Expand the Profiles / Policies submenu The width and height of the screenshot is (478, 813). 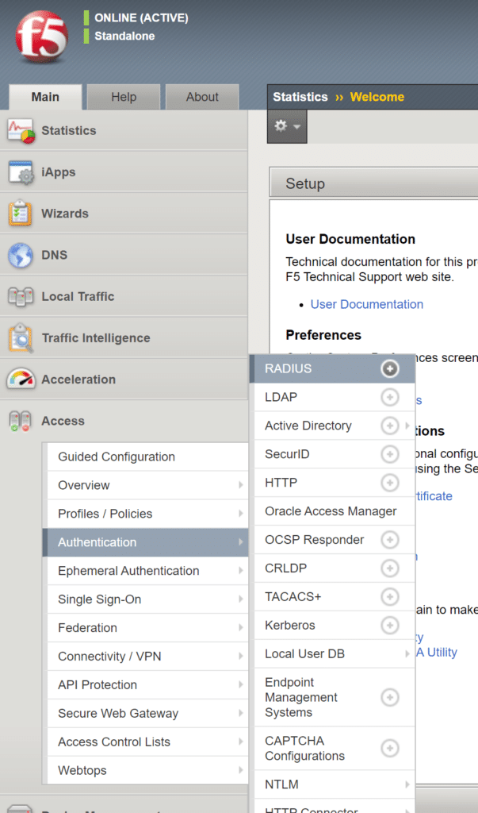(x=240, y=514)
